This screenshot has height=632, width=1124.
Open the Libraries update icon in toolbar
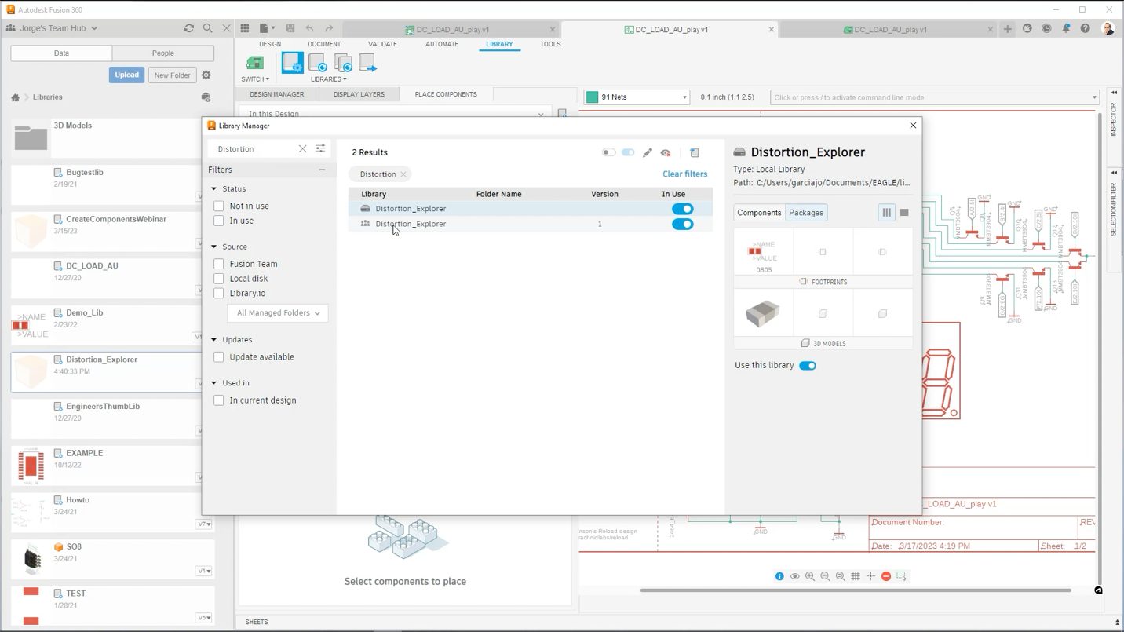[x=317, y=63]
